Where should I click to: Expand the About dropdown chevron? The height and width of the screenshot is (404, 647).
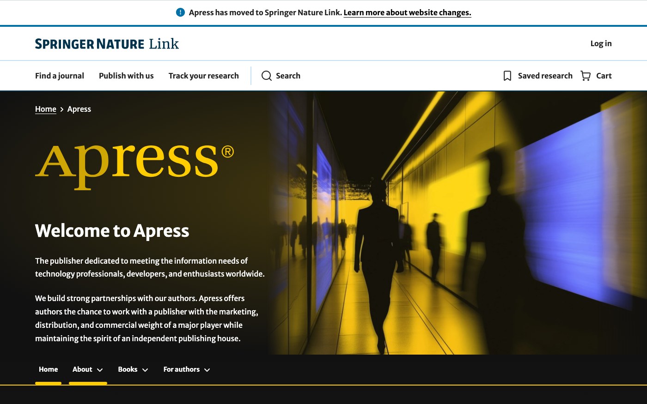point(100,370)
